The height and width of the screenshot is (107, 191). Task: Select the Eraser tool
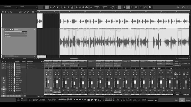pyautogui.click(x=58, y=7)
